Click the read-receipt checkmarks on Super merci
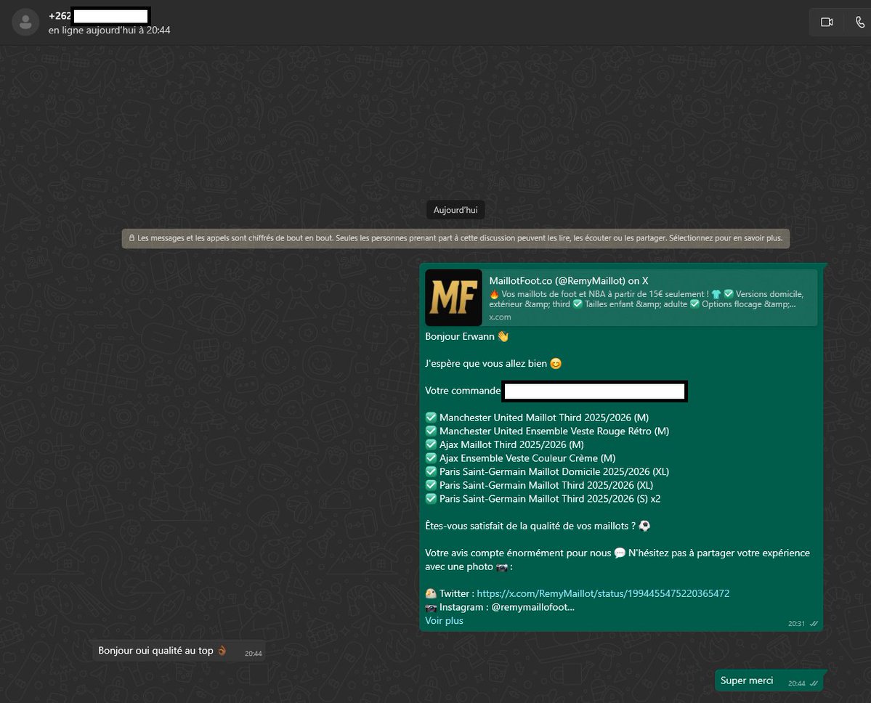This screenshot has height=703, width=871. [814, 683]
